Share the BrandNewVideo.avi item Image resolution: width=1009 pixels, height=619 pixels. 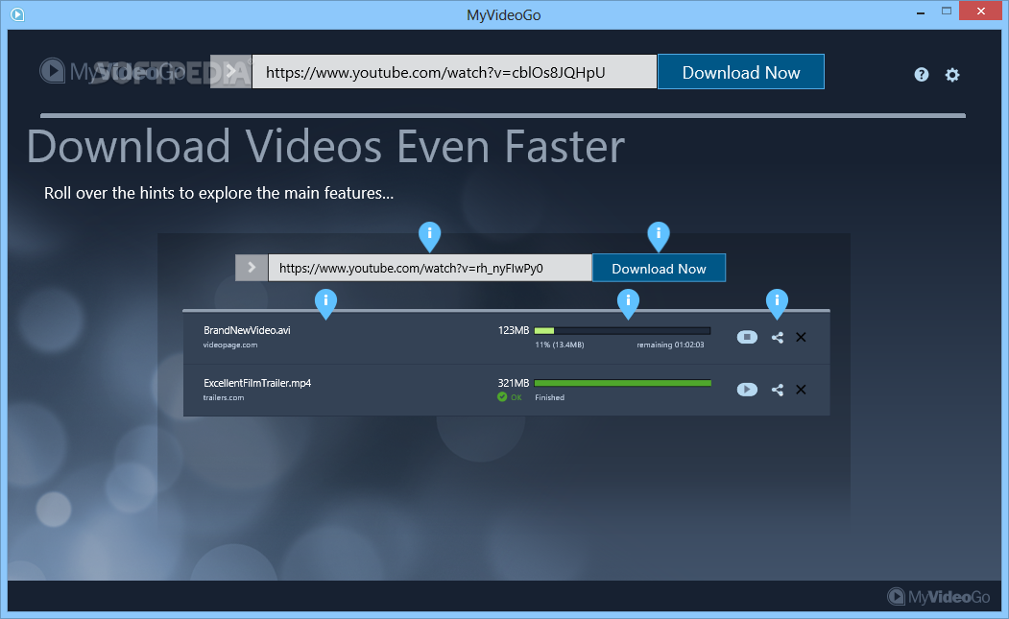[x=778, y=337]
